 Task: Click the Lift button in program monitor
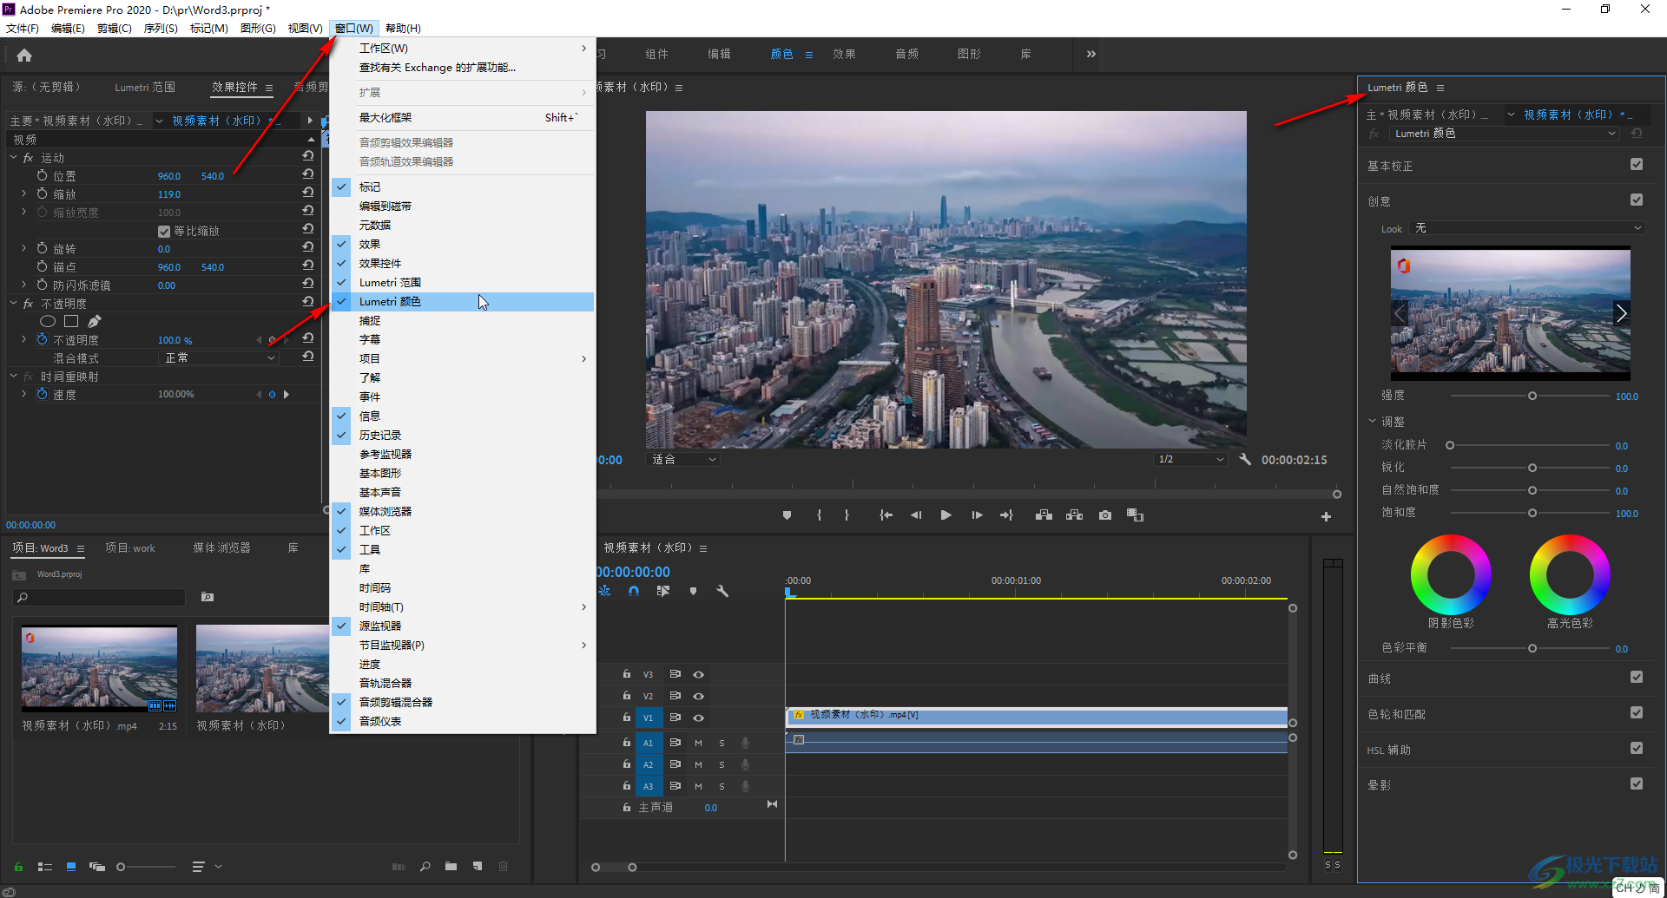[1044, 515]
